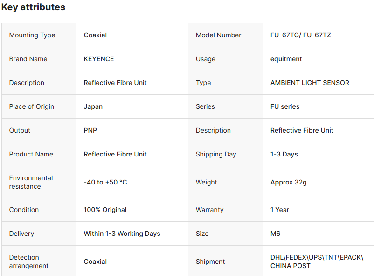Select the KEYENCE brand name value

coord(99,59)
